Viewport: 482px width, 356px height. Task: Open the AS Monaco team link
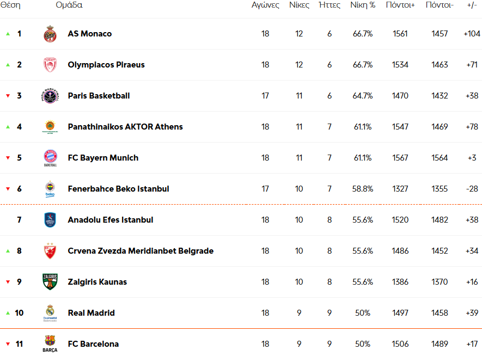[x=90, y=34]
